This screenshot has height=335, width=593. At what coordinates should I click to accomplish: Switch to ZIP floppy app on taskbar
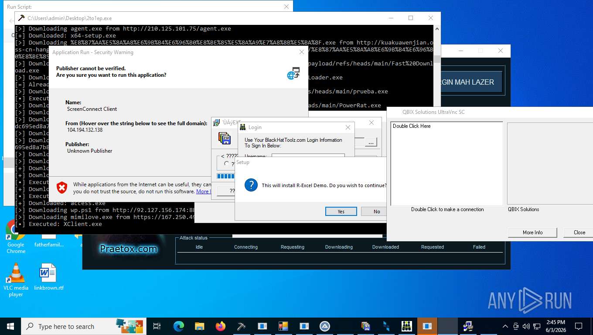[x=365, y=326]
